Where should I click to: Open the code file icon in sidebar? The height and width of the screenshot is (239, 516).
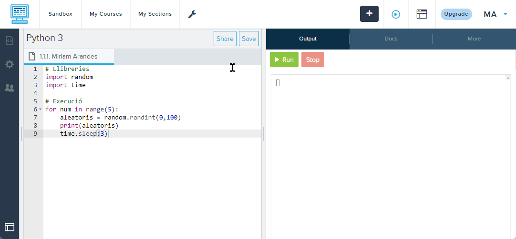[10, 40]
